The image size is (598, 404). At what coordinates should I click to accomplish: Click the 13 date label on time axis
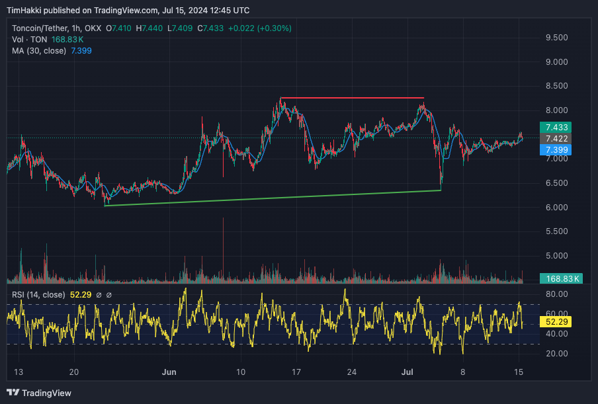click(19, 372)
